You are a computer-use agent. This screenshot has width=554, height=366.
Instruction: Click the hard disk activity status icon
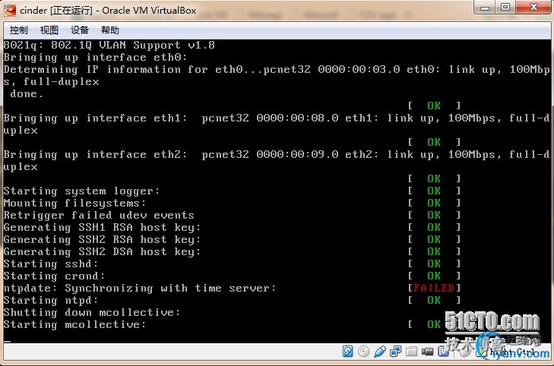pyautogui.click(x=347, y=352)
